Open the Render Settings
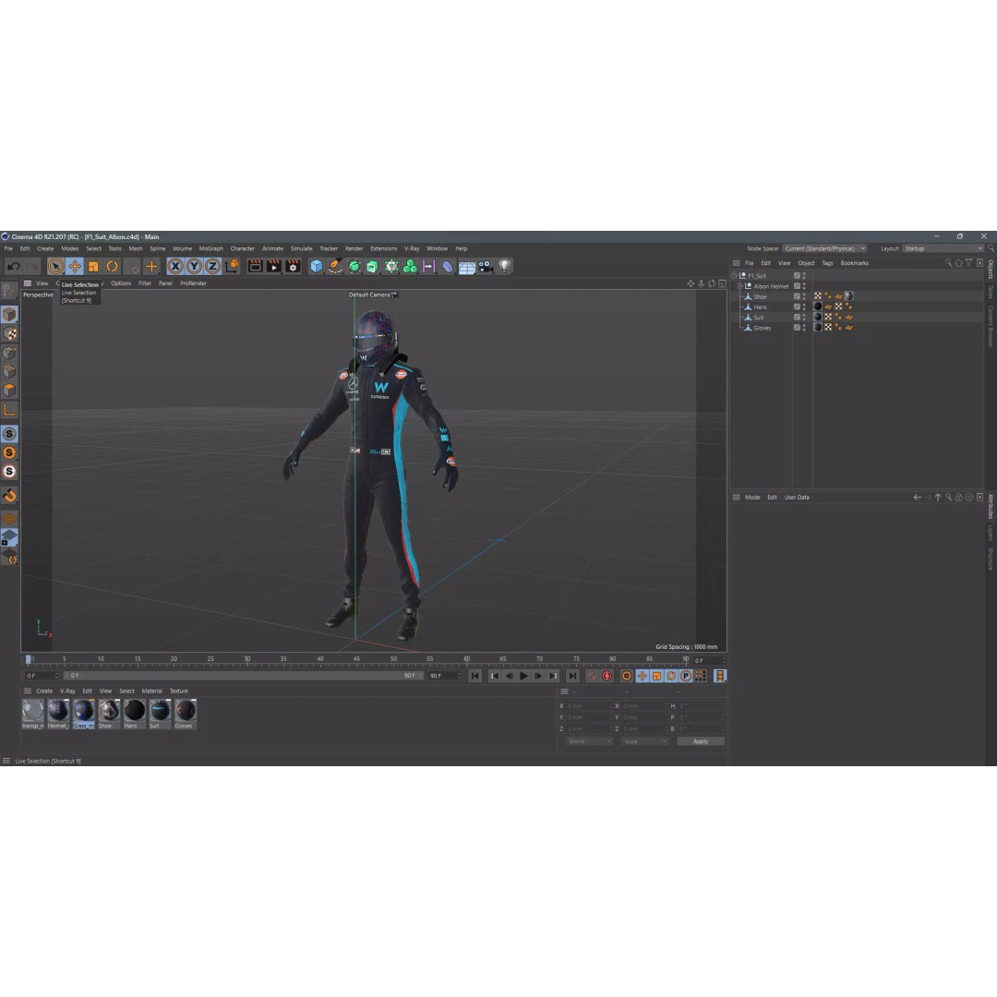Viewport: 997px width, 997px height. pos(293,267)
